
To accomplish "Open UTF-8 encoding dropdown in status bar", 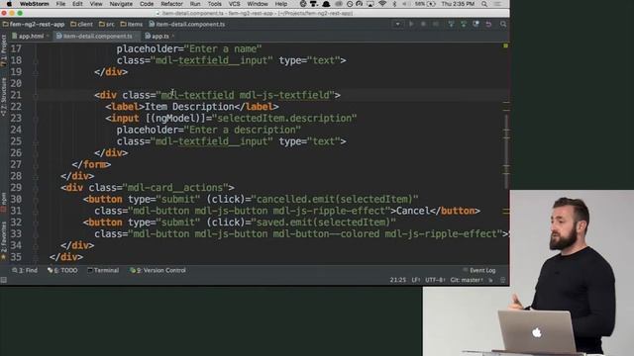I will point(435,280).
